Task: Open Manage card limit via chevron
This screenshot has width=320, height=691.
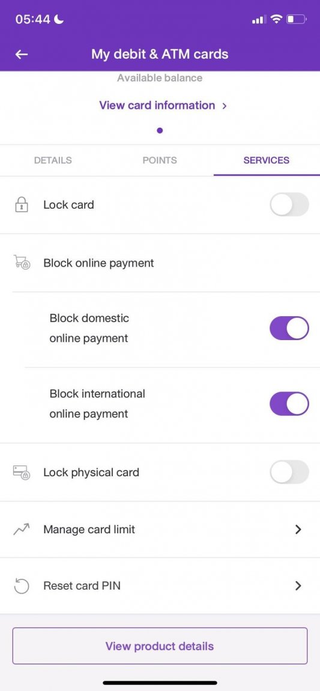Action: 298,529
